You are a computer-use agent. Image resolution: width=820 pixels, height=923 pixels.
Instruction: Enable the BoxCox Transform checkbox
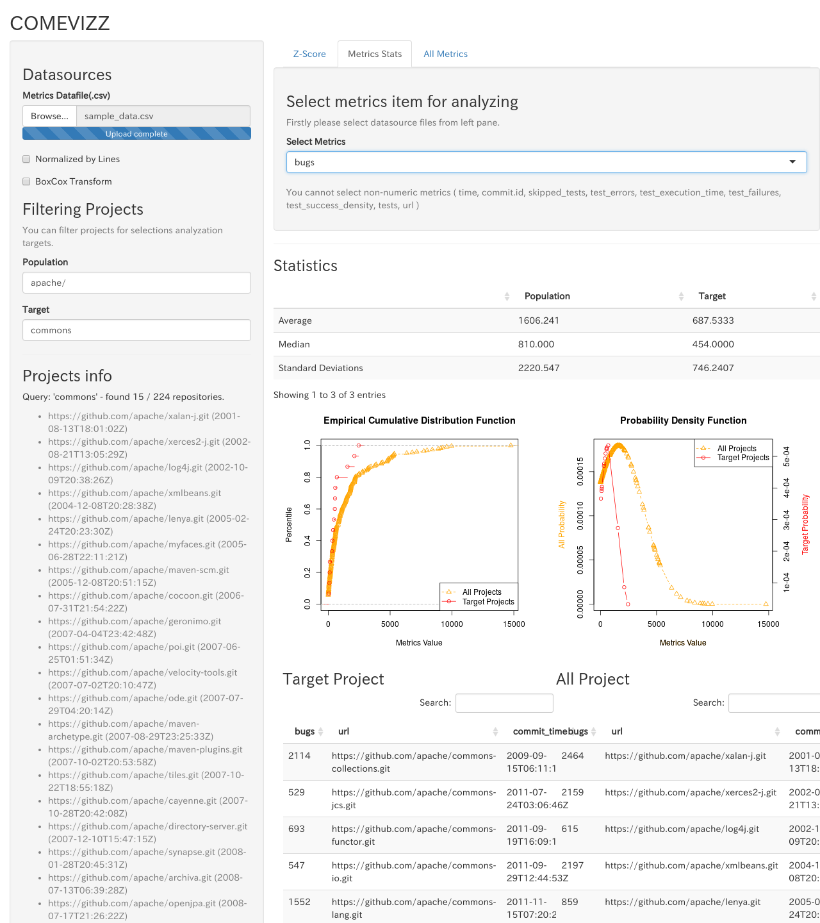tap(26, 181)
